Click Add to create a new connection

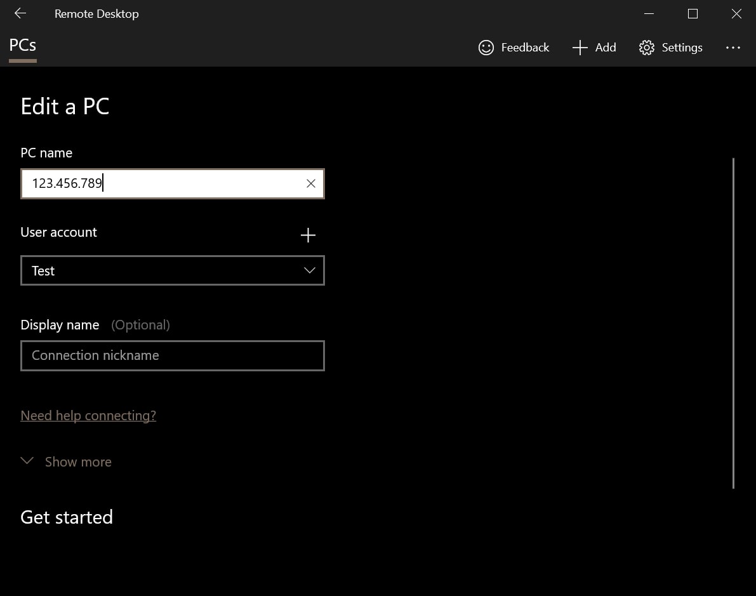coord(594,47)
